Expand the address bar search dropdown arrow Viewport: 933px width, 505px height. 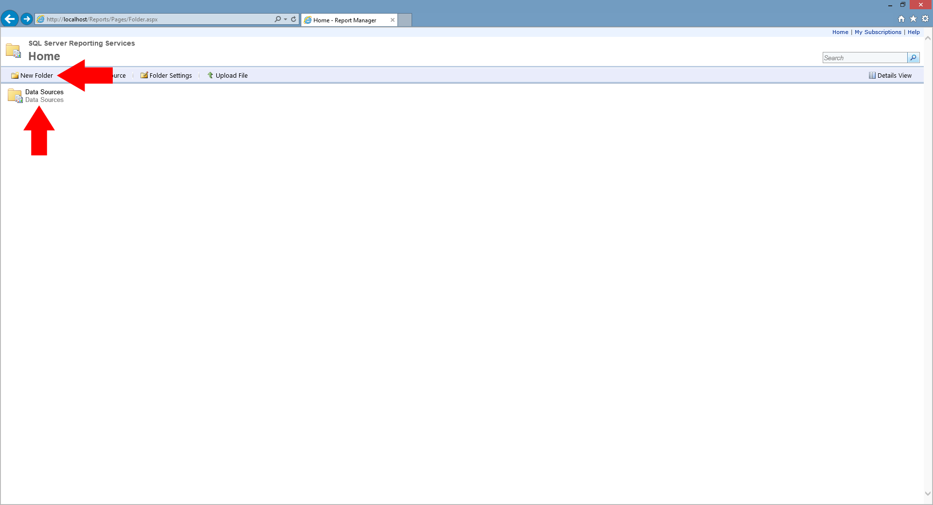pyautogui.click(x=285, y=19)
